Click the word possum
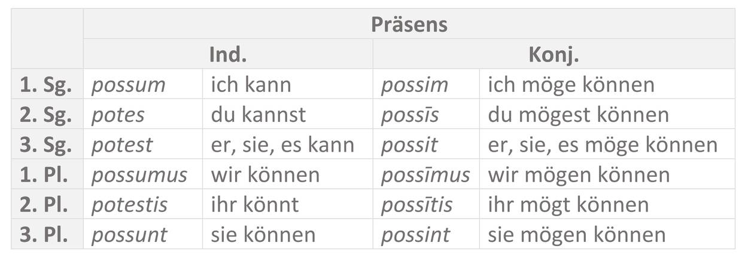The image size is (742, 258). [128, 85]
